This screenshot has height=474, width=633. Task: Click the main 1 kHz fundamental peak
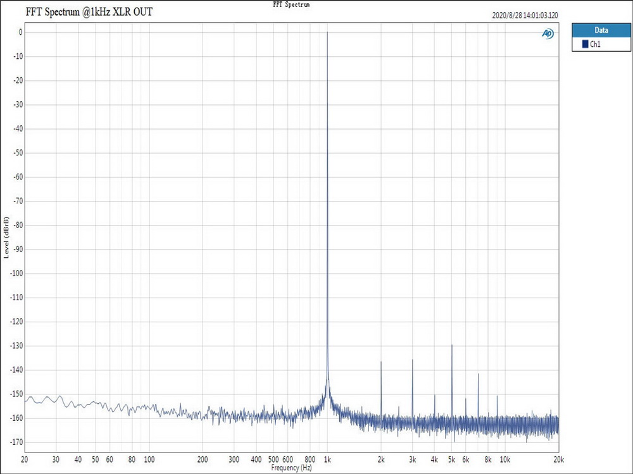pyautogui.click(x=327, y=35)
